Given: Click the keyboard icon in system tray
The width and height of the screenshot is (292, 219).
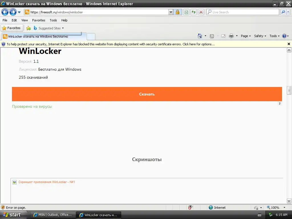Looking at the screenshot, I should [259, 215].
